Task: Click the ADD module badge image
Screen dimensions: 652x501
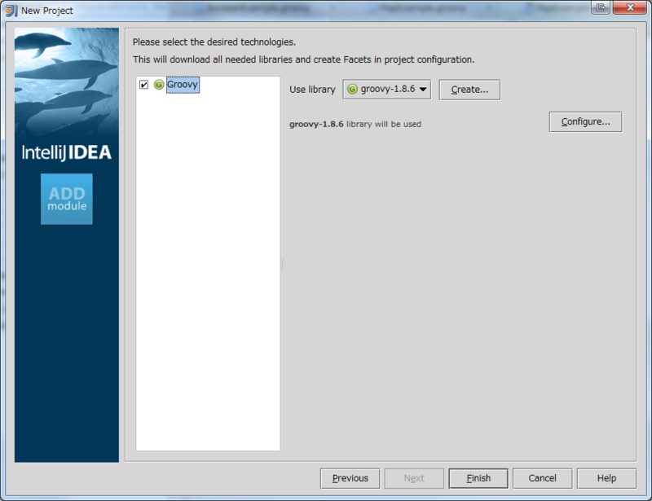Action: point(67,199)
